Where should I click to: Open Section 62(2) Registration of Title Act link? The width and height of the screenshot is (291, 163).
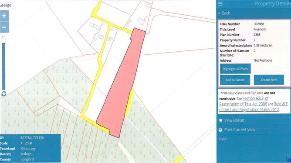244,101
